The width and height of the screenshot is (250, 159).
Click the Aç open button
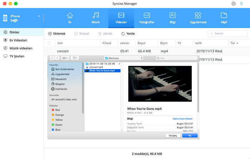pyautogui.click(x=190, y=135)
